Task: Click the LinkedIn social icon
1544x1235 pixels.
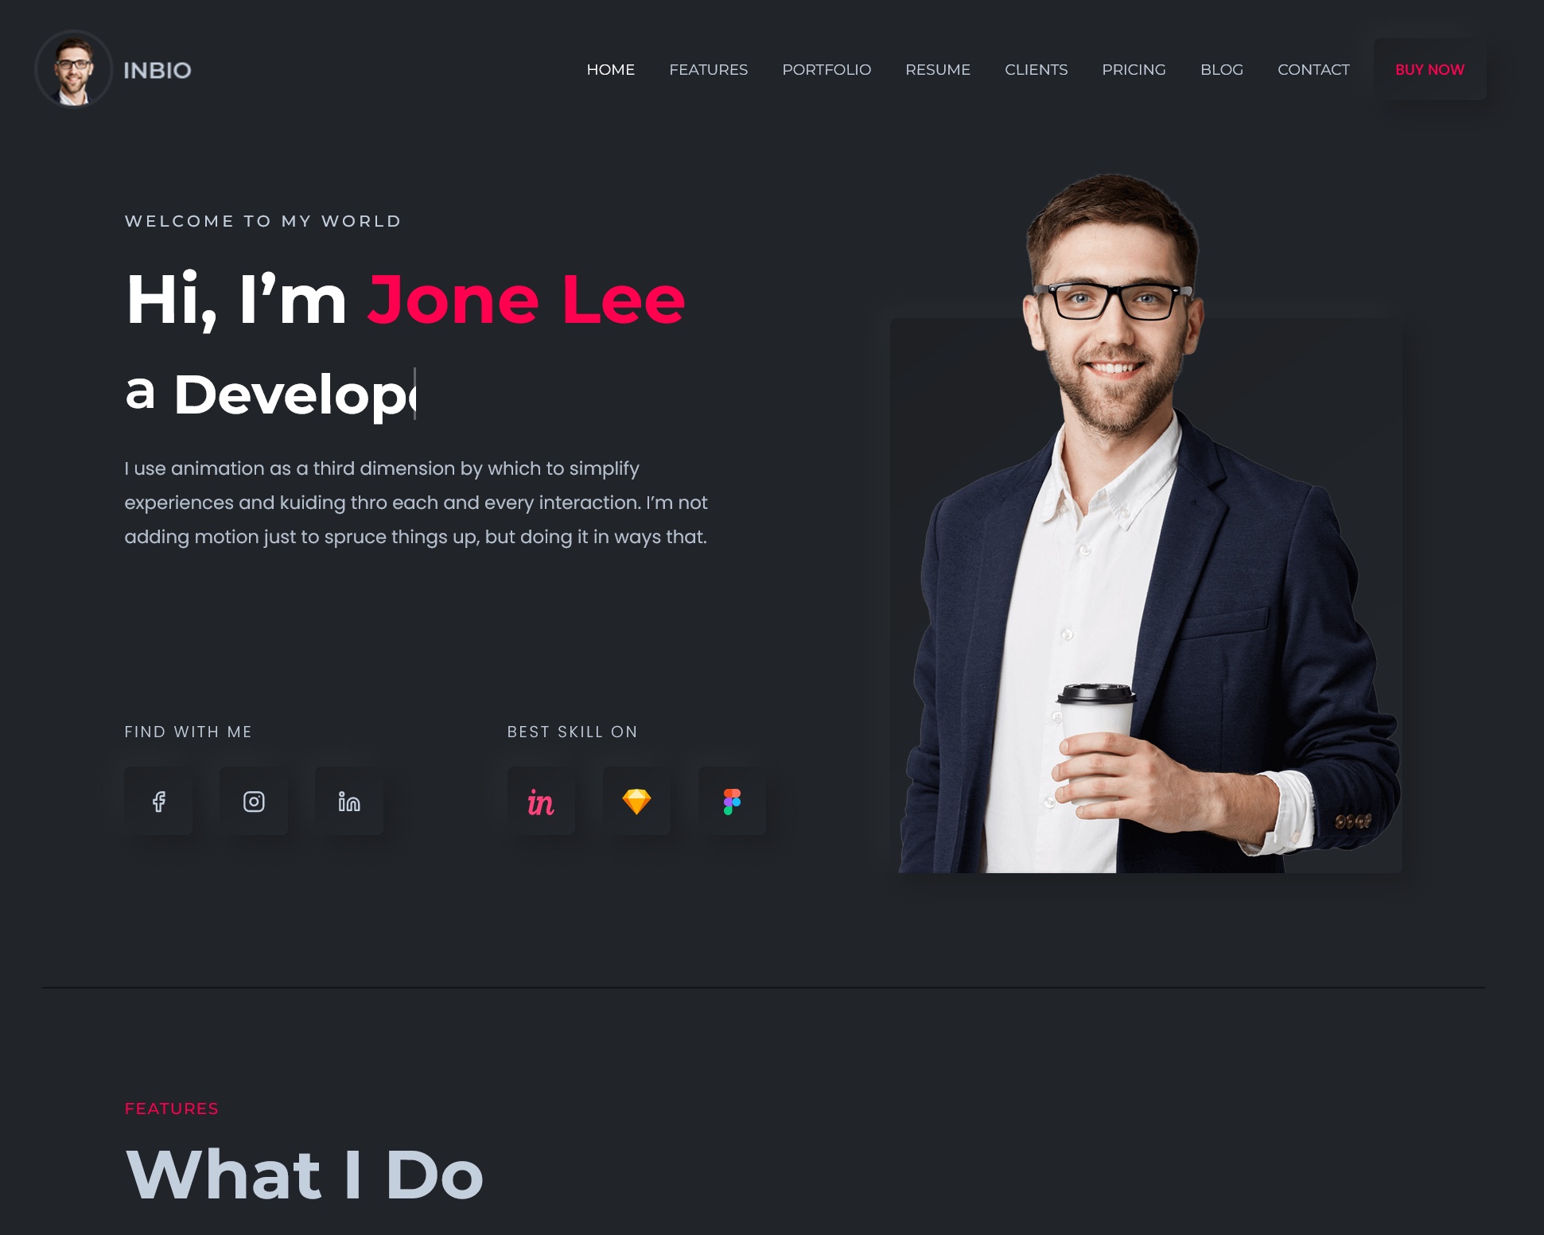Action: pos(349,800)
